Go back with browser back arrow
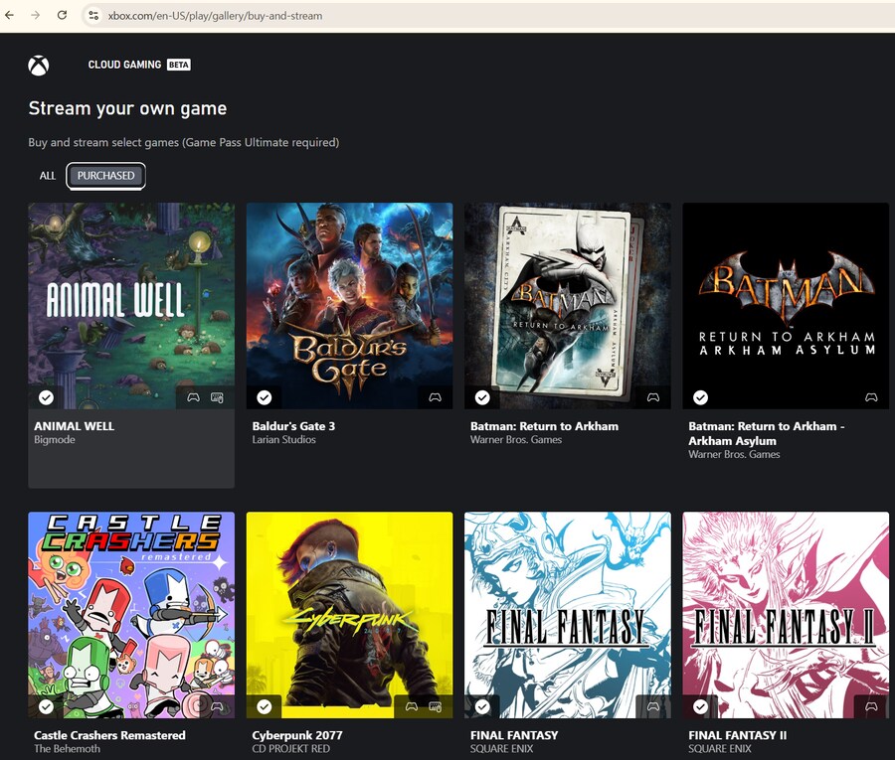 (10, 15)
